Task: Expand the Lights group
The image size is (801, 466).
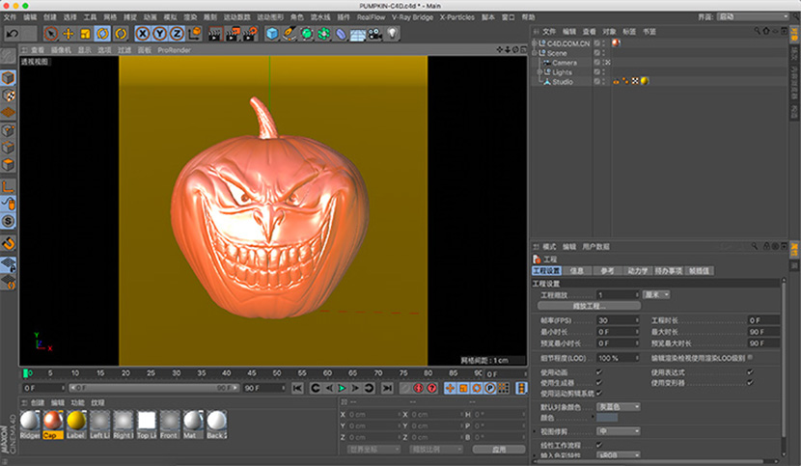Action: click(x=539, y=72)
